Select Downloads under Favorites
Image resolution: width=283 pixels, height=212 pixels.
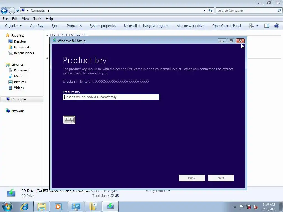point(22,47)
